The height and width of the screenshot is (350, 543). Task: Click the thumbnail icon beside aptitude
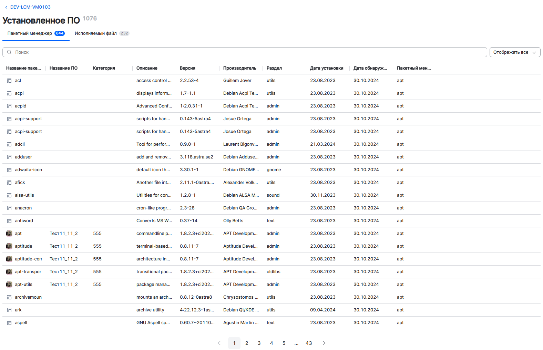9,246
